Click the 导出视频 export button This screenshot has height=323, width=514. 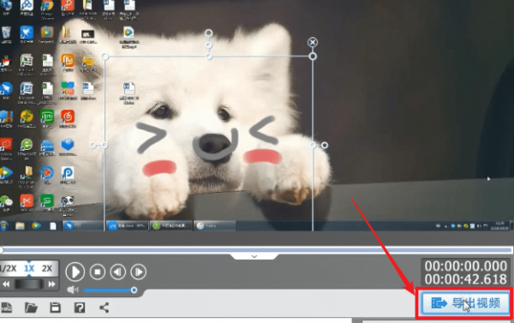[465, 303]
